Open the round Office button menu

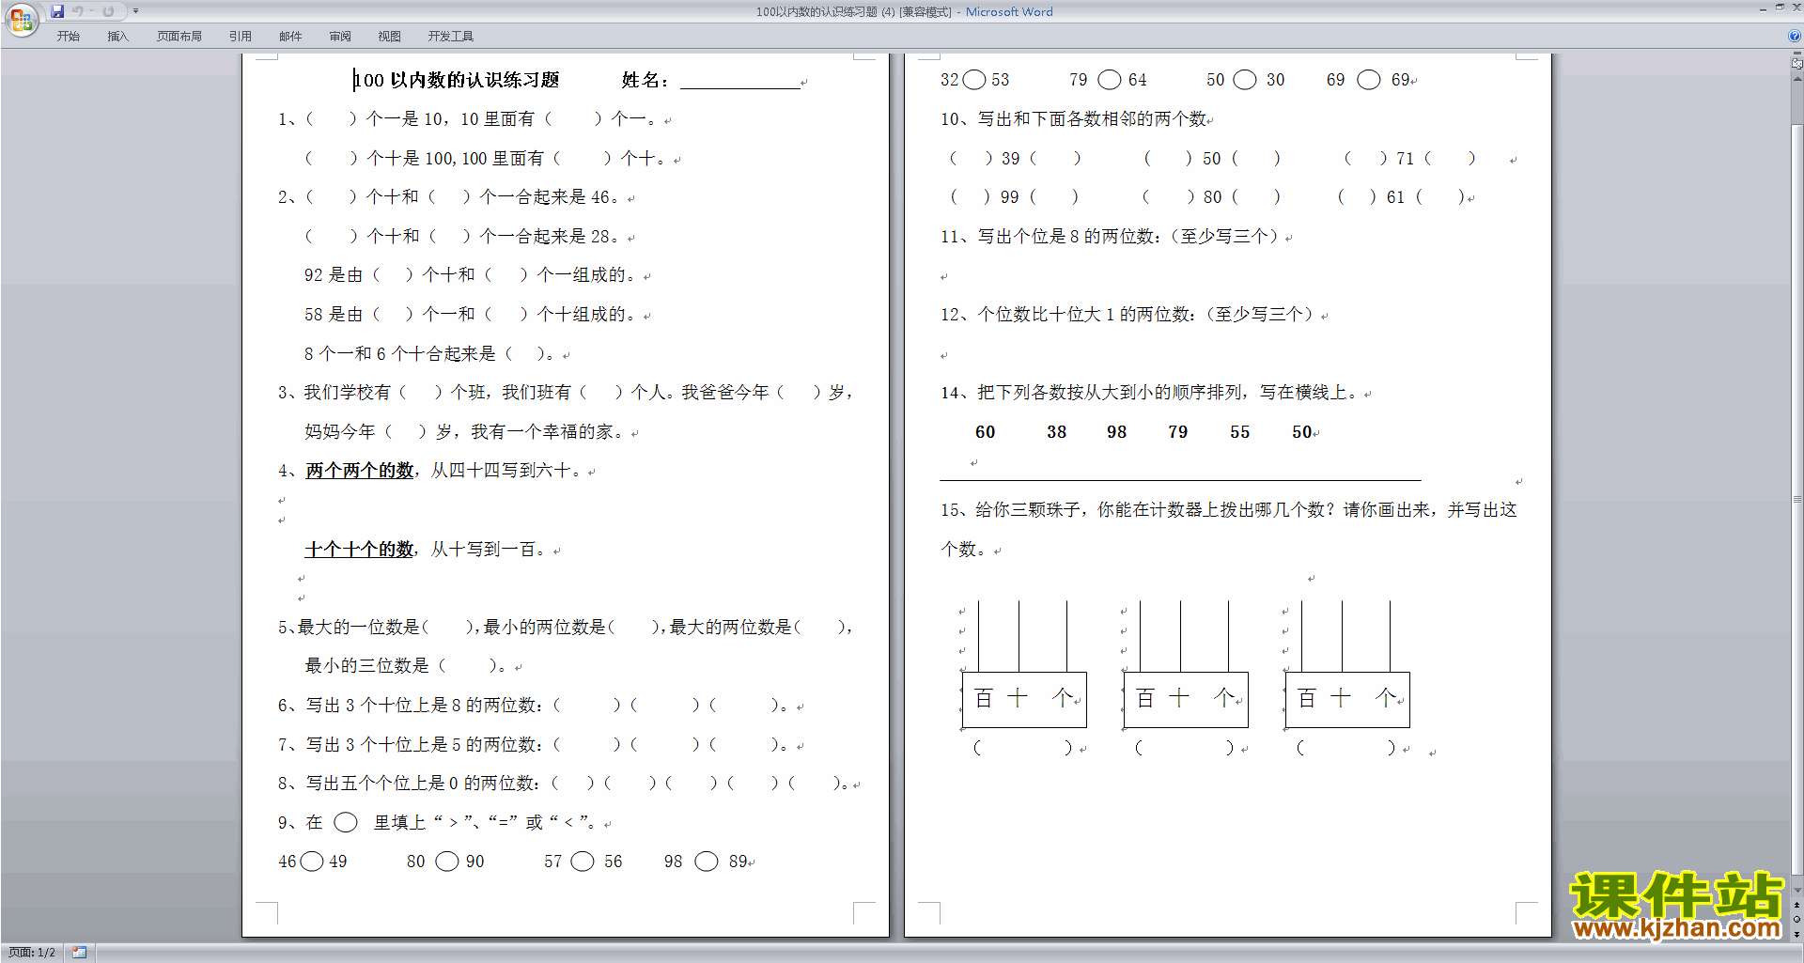[x=21, y=19]
